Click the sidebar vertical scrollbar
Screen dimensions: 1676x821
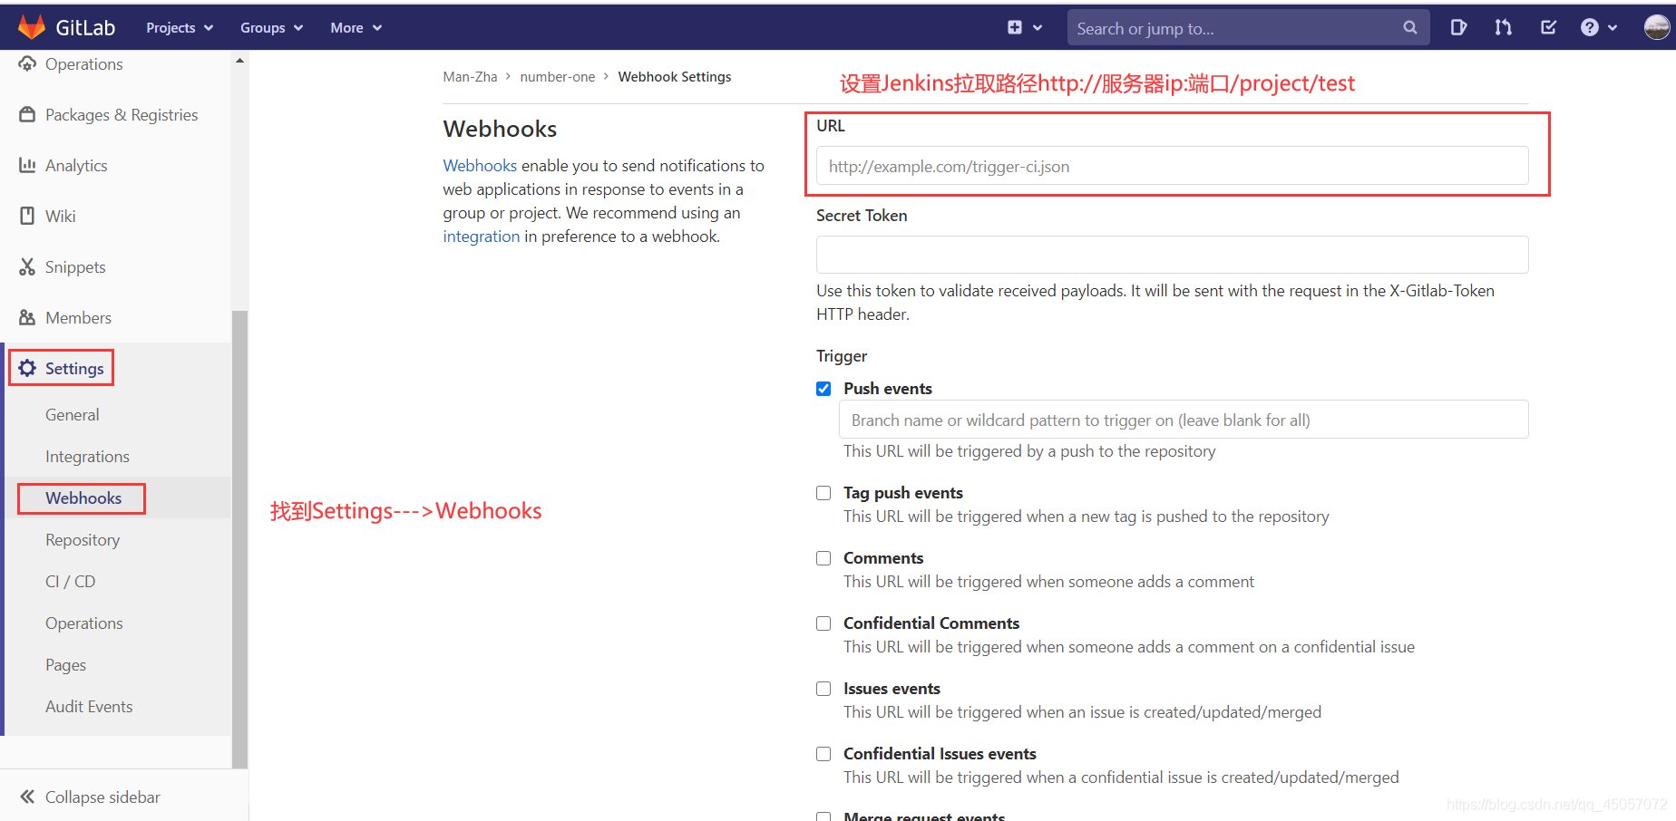(239, 539)
